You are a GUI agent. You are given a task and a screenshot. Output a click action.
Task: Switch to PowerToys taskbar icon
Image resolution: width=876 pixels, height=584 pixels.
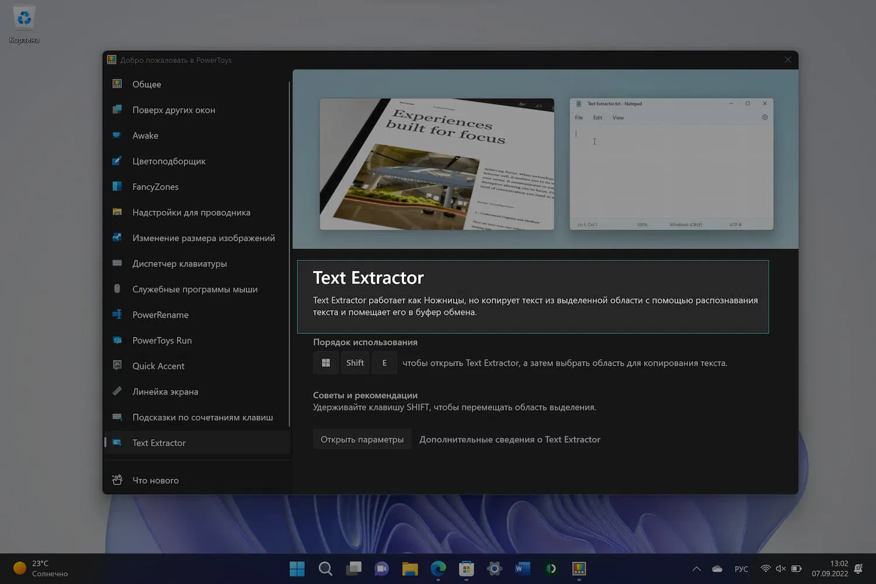tap(579, 569)
